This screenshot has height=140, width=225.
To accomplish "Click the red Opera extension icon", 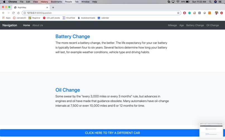I will click(x=185, y=13).
